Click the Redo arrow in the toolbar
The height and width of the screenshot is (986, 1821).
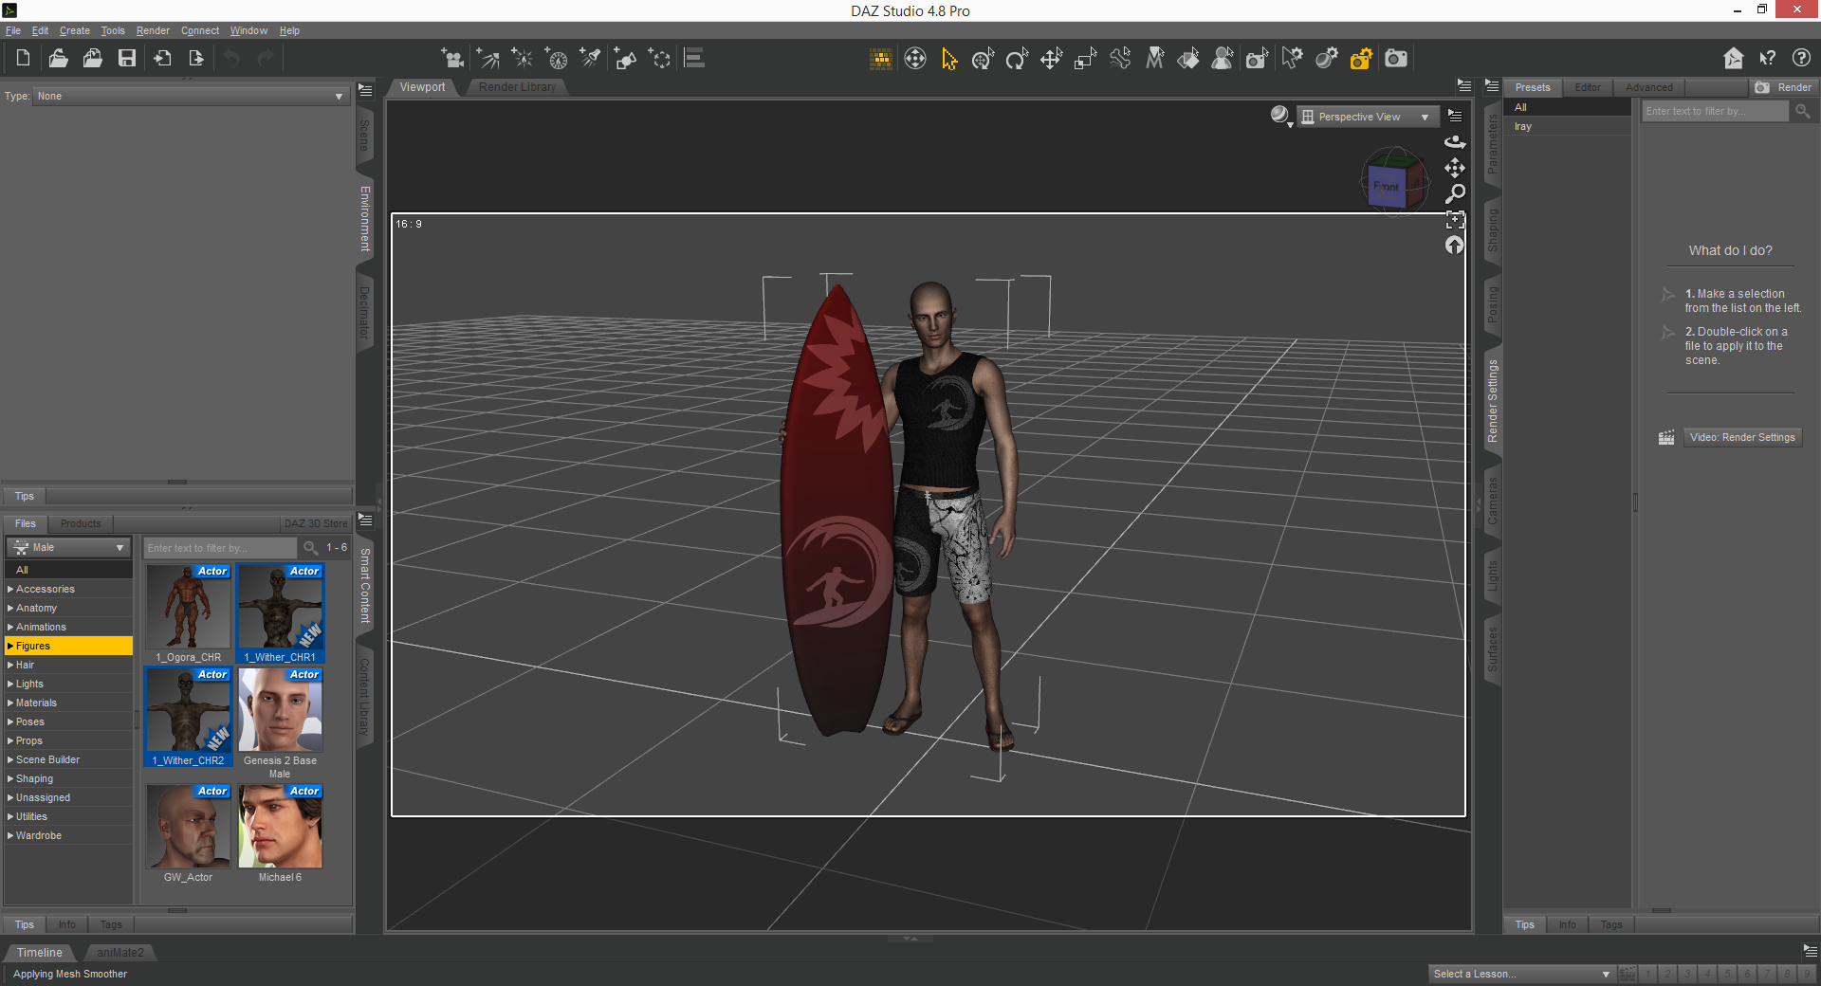coord(266,58)
